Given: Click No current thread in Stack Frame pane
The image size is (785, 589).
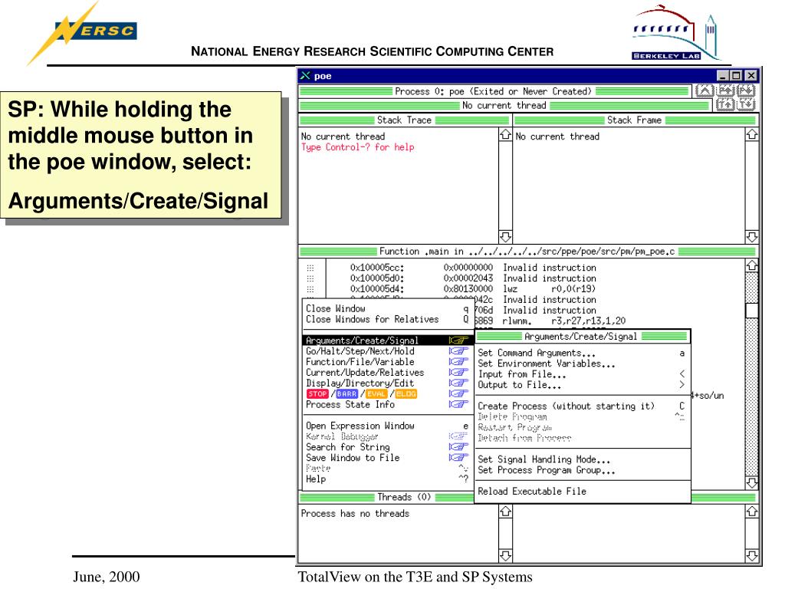Looking at the screenshot, I should tap(557, 137).
